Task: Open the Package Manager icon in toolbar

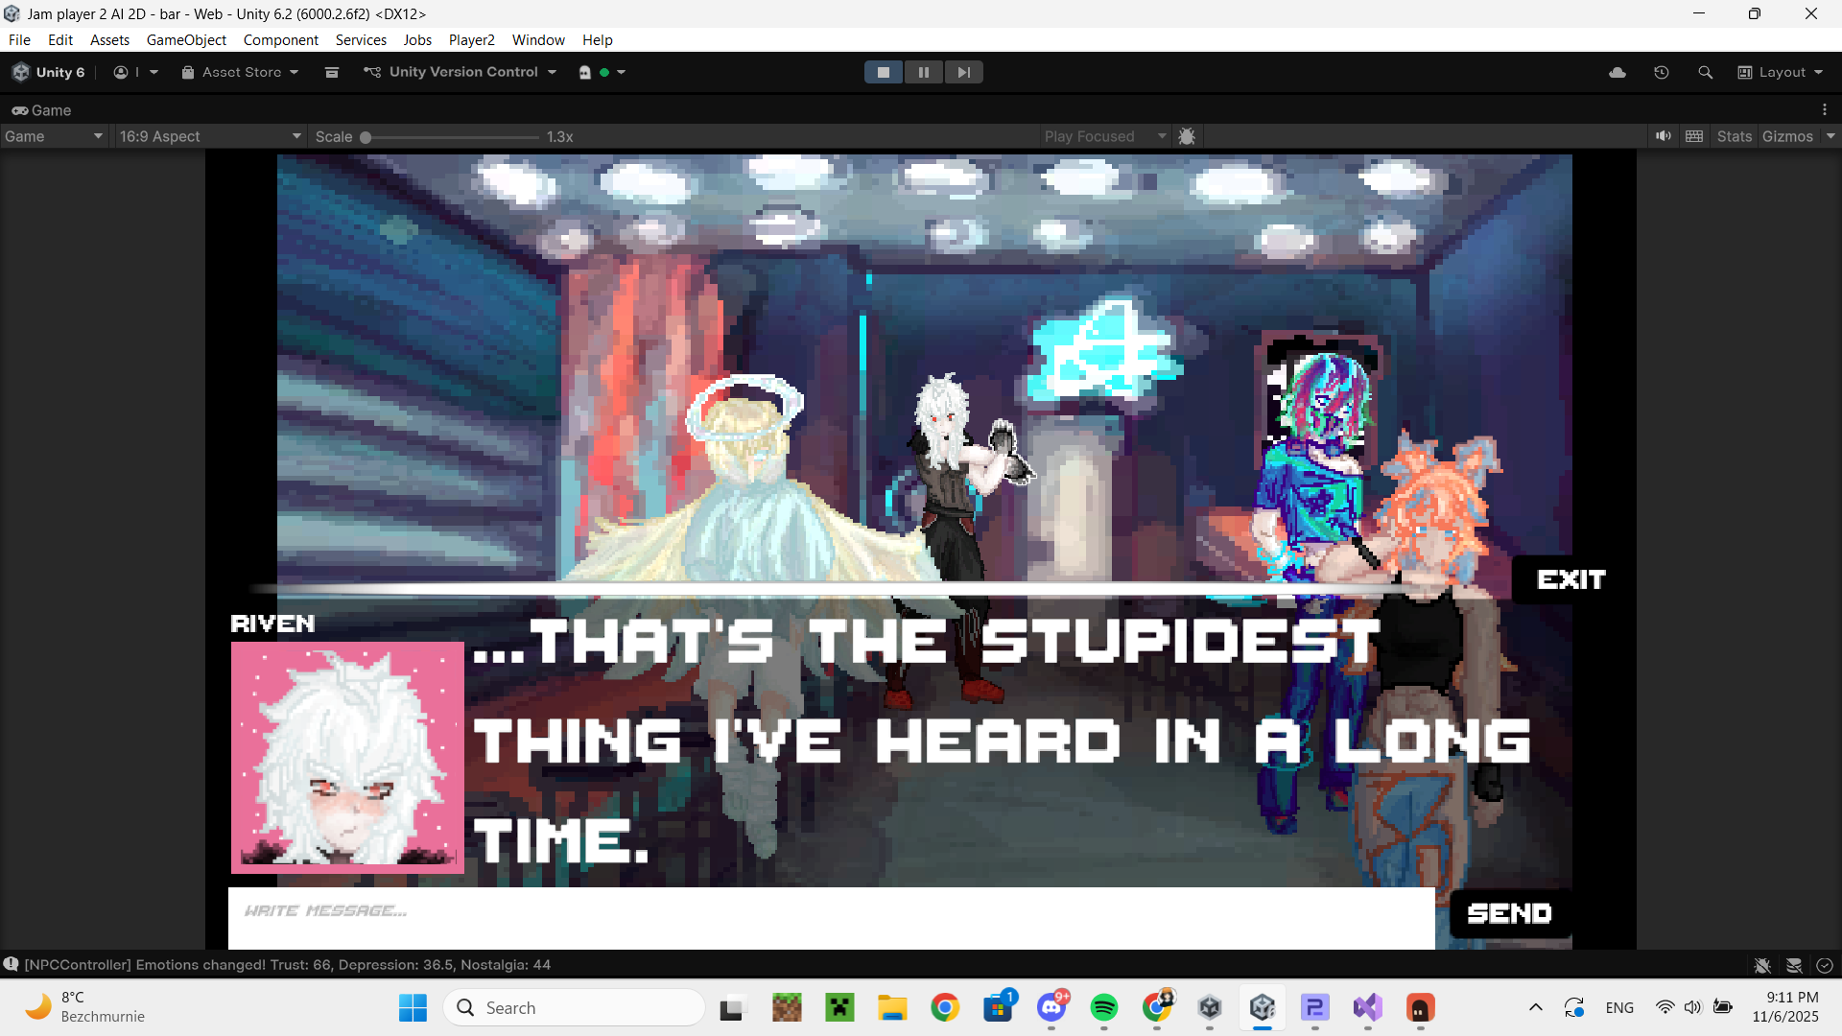Action: pos(332,72)
